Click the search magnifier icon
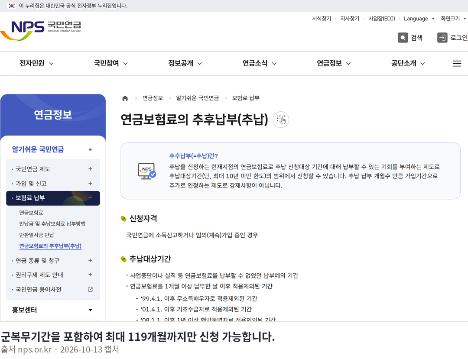Image resolution: width=468 pixels, height=359 pixels. 403,38
